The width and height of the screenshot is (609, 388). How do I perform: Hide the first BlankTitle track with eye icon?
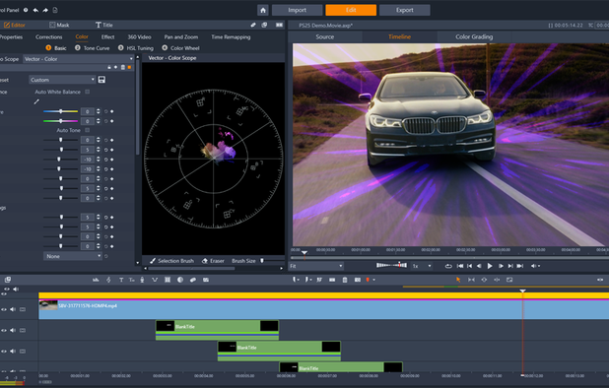4,331
